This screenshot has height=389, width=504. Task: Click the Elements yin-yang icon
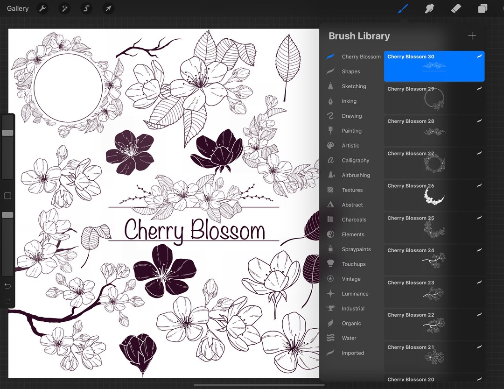point(330,234)
